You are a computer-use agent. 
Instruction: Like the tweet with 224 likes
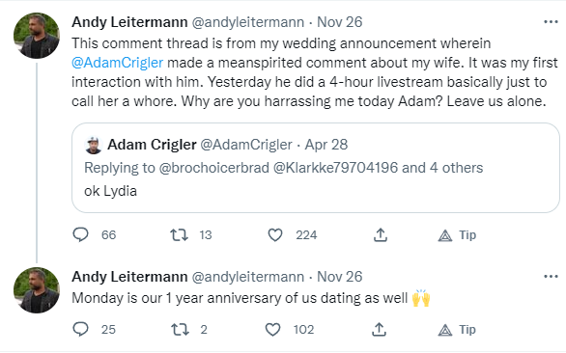[275, 235]
